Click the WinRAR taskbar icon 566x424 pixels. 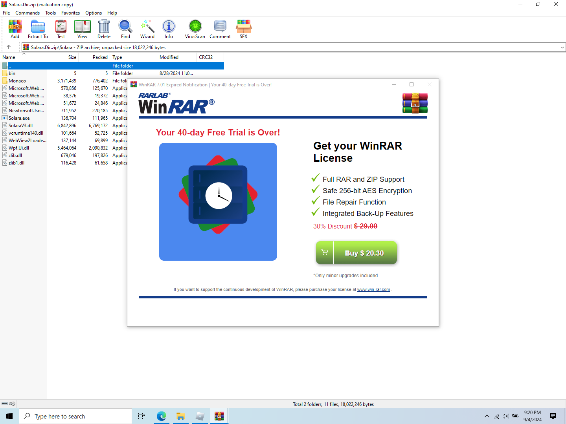219,416
